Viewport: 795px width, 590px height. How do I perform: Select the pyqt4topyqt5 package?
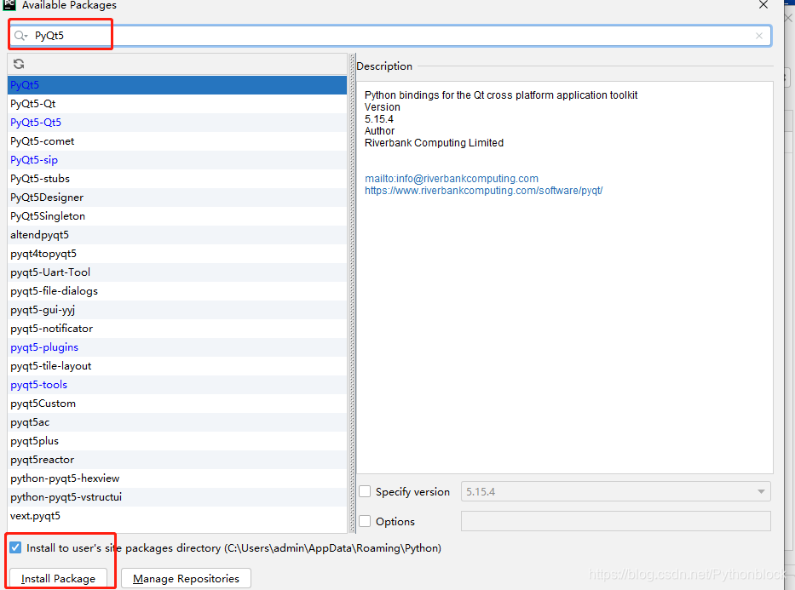point(177,253)
